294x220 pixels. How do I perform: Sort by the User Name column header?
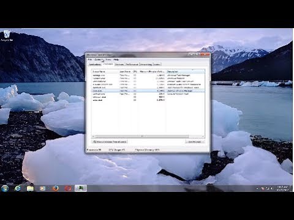[x=126, y=71]
